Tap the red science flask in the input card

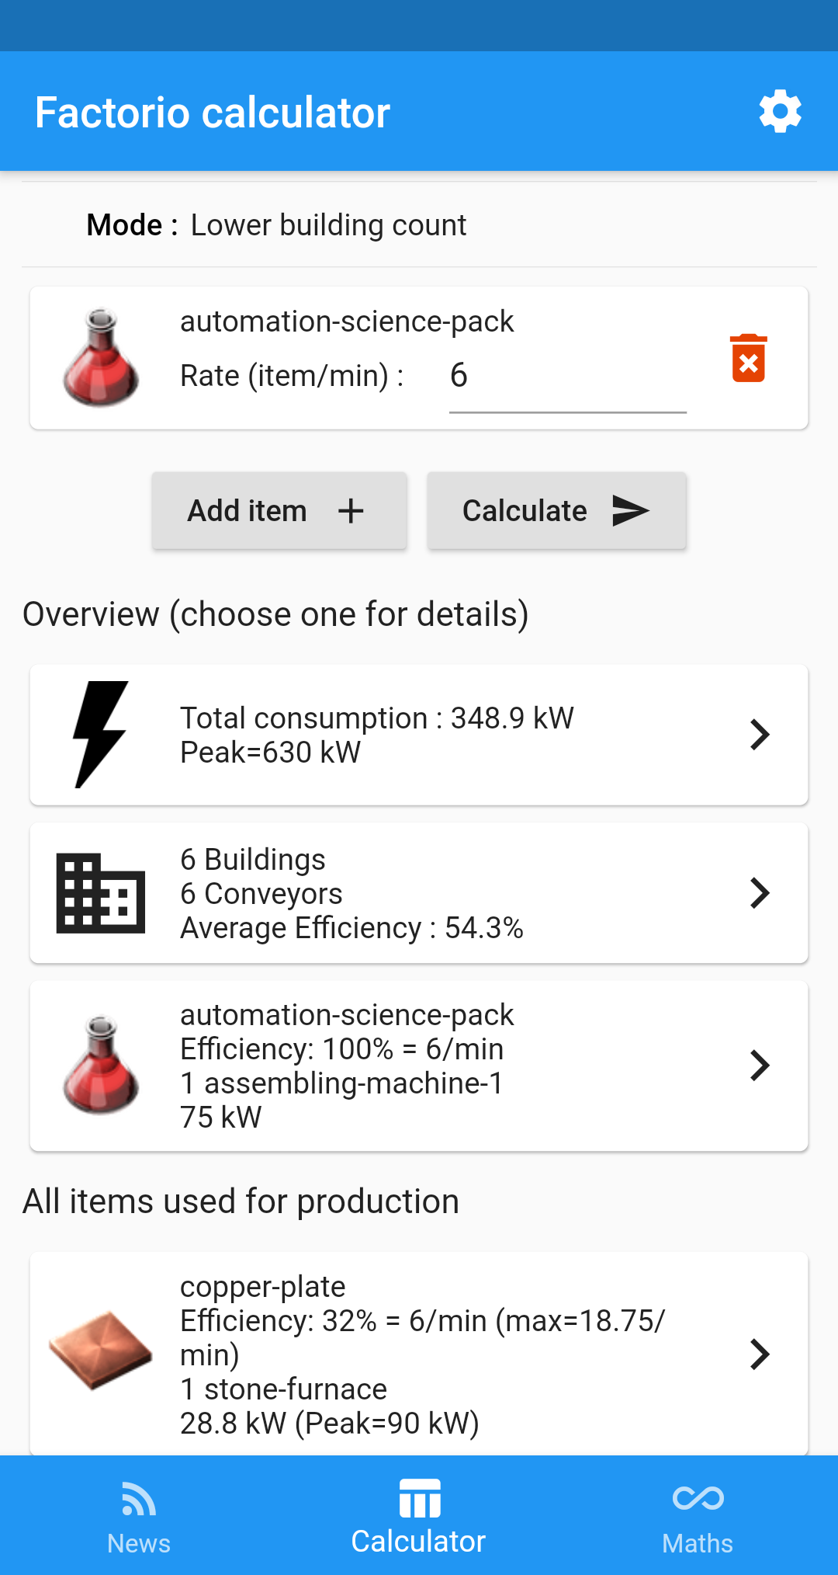point(101,357)
